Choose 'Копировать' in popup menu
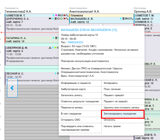 [123, 83]
